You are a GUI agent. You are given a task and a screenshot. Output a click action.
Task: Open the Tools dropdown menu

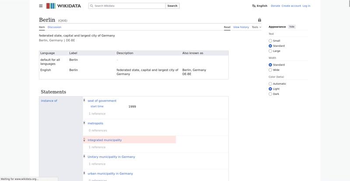(256, 27)
